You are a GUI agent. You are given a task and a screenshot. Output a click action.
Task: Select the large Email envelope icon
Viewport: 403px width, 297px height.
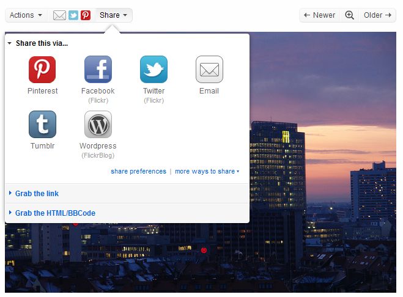(x=209, y=70)
